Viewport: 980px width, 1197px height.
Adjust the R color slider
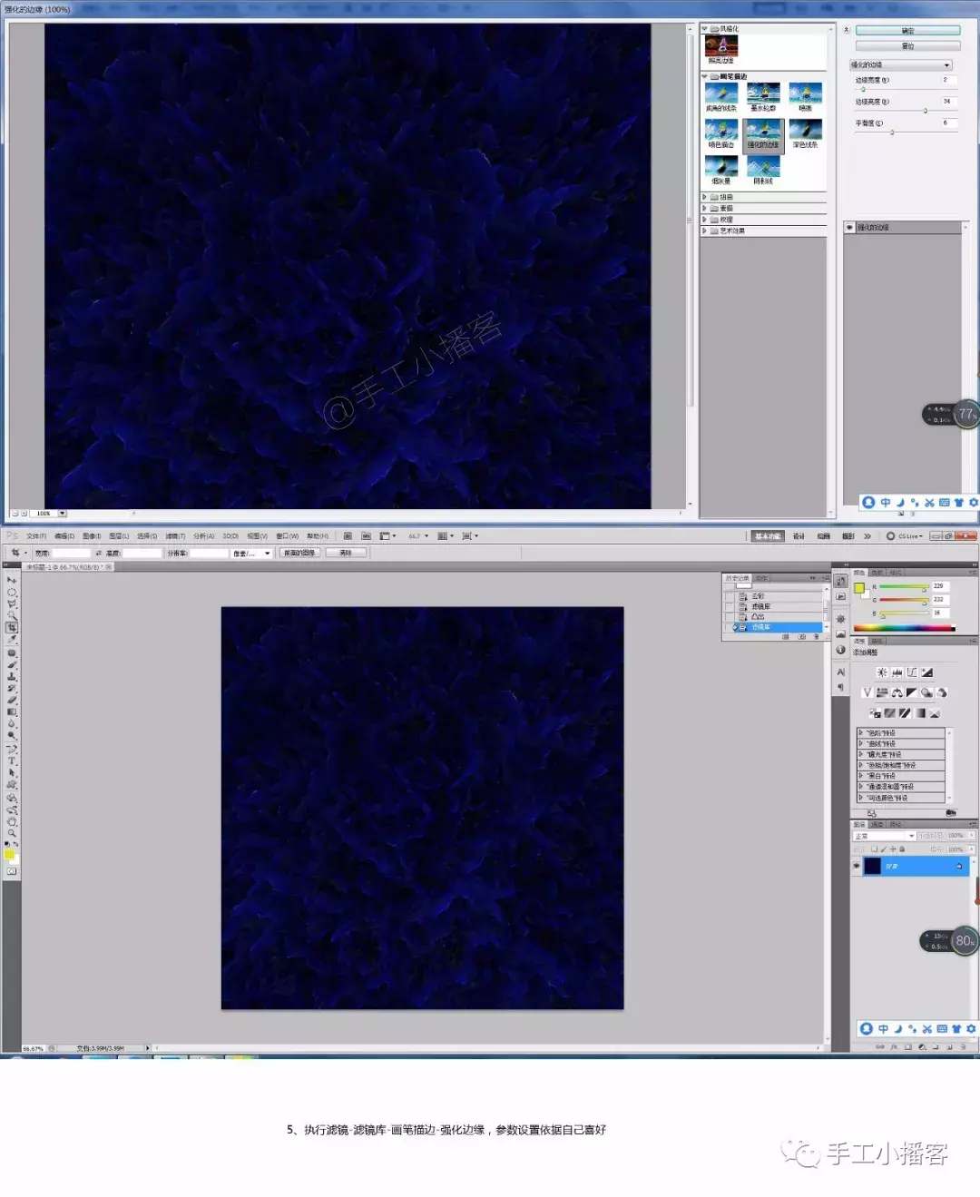(925, 588)
